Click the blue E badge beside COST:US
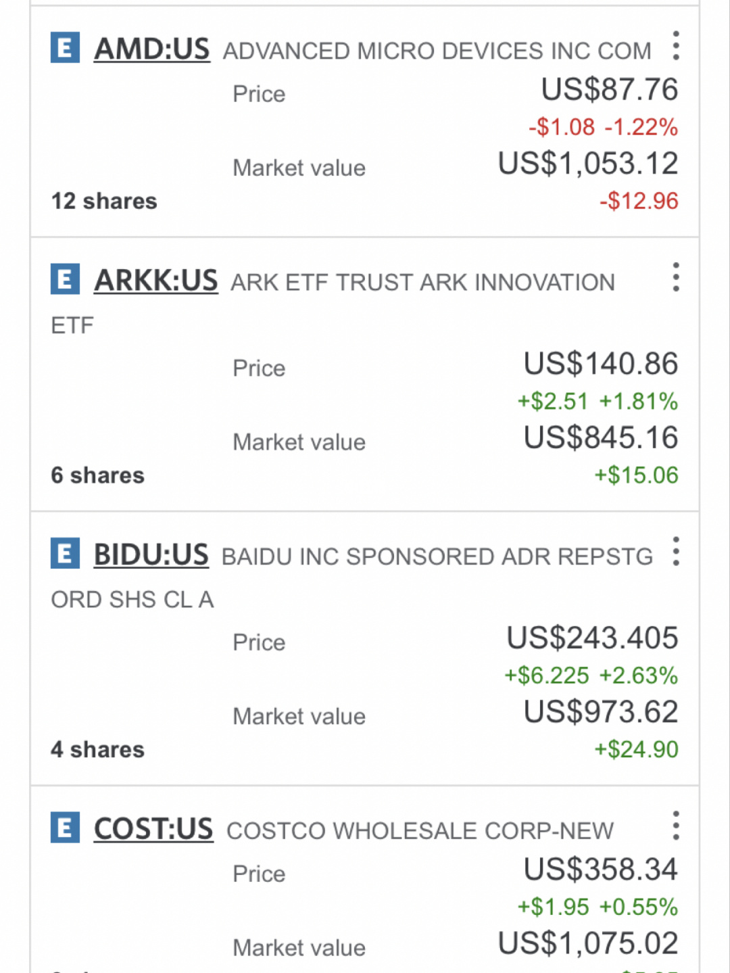This screenshot has width=730, height=973. coord(65,828)
